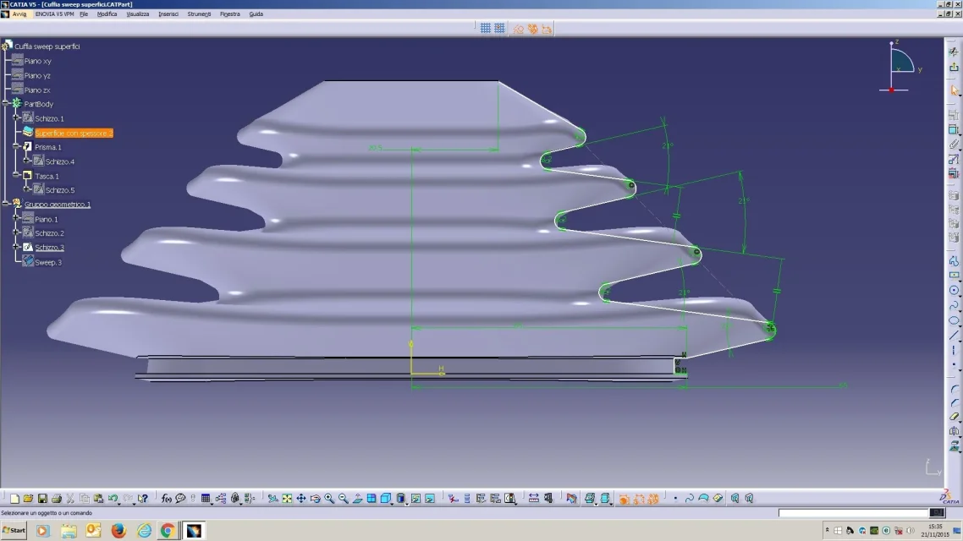The image size is (963, 541).
Task: Select the Rotate view tool
Action: point(315,499)
